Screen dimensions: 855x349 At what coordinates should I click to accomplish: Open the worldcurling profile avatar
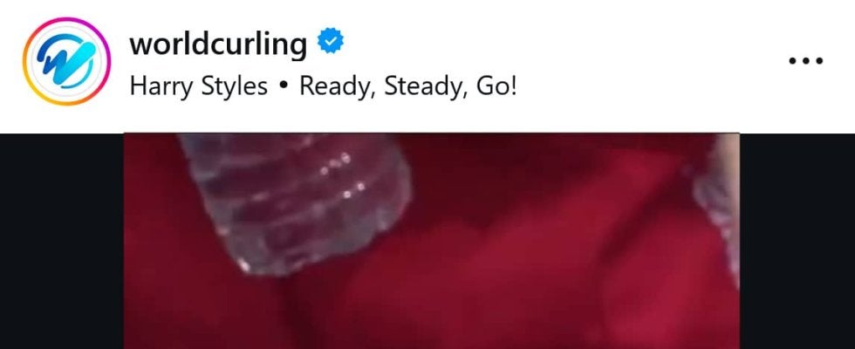click(66, 61)
